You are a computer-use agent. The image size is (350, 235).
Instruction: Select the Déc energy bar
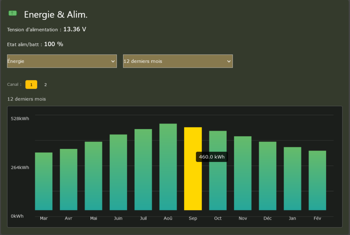268,176
